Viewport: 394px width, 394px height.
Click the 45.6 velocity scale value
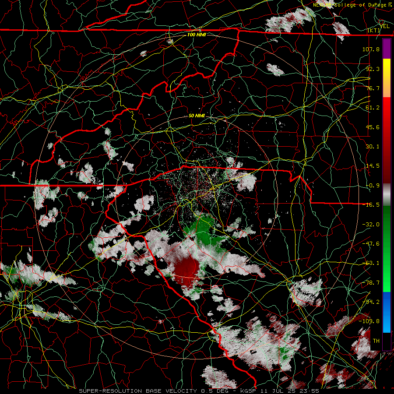(373, 127)
